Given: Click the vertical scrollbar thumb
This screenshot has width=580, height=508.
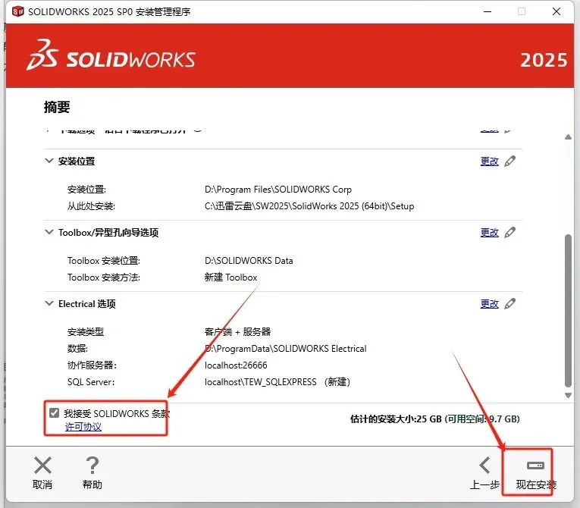Looking at the screenshot, I should (568, 311).
